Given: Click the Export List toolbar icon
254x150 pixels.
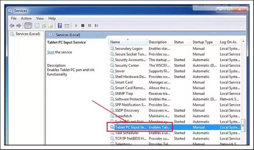Looking at the screenshot, I should click(51, 25).
